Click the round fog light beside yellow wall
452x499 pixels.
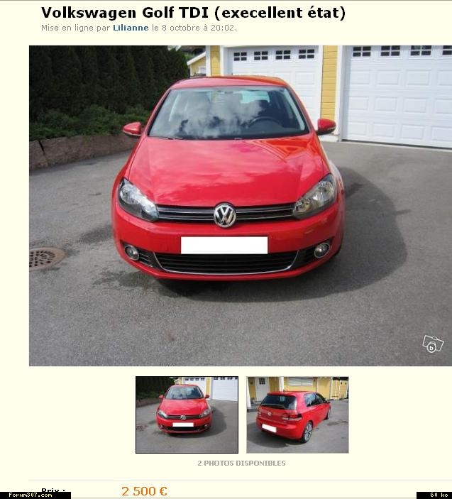321,250
